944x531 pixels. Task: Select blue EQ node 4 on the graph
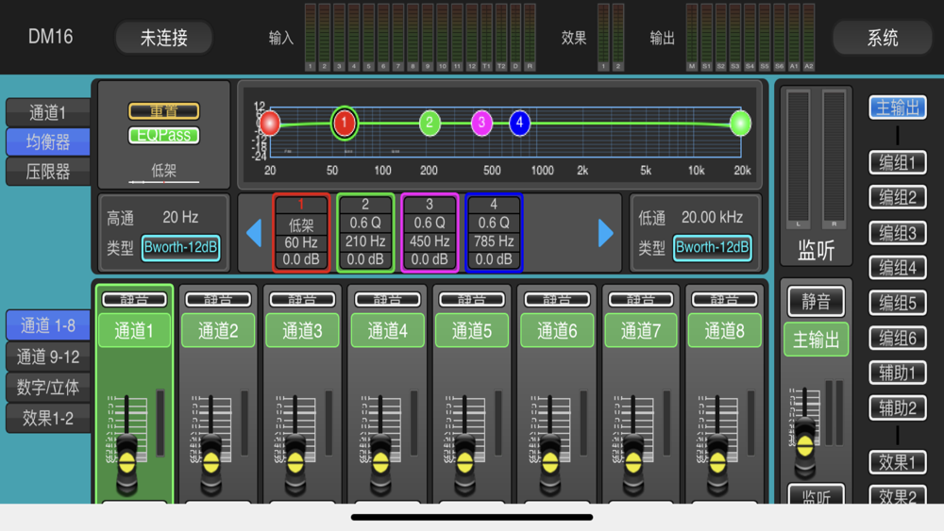click(519, 124)
